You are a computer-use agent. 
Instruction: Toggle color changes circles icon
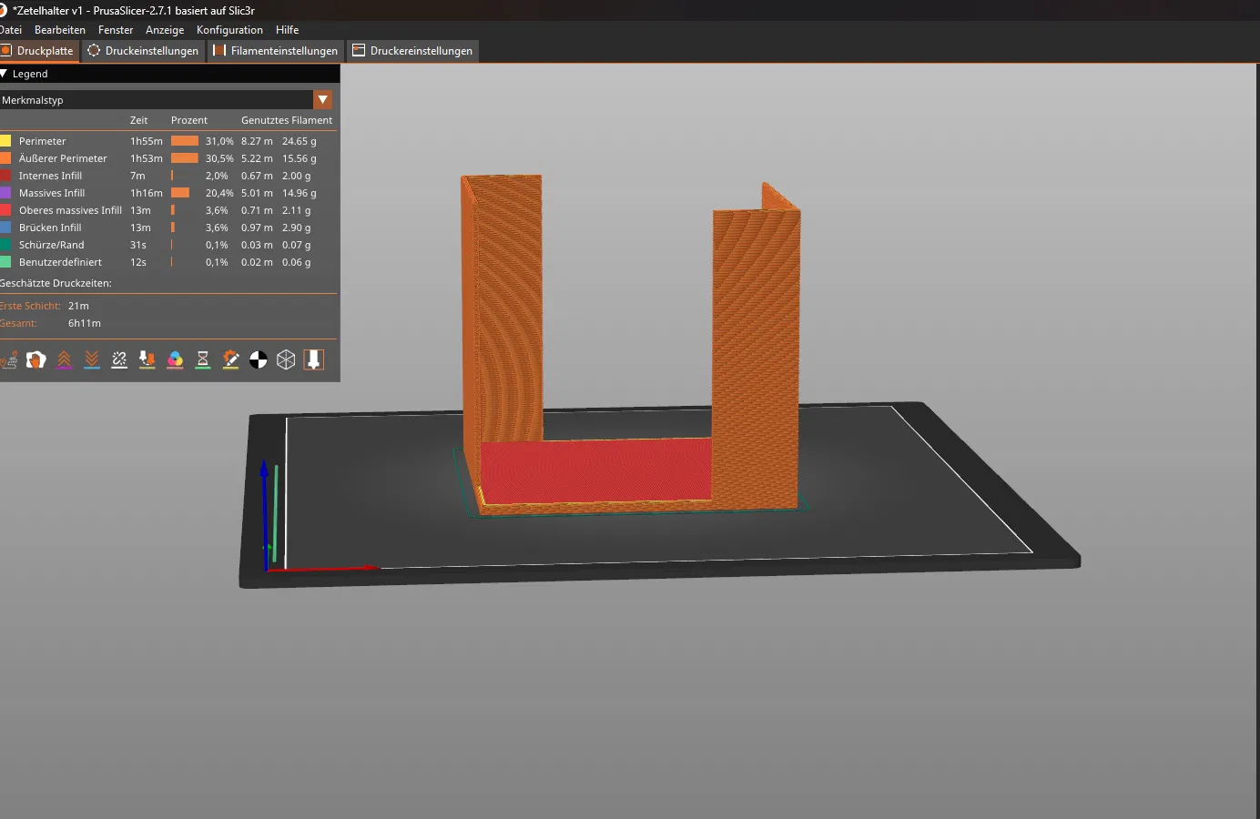[175, 360]
